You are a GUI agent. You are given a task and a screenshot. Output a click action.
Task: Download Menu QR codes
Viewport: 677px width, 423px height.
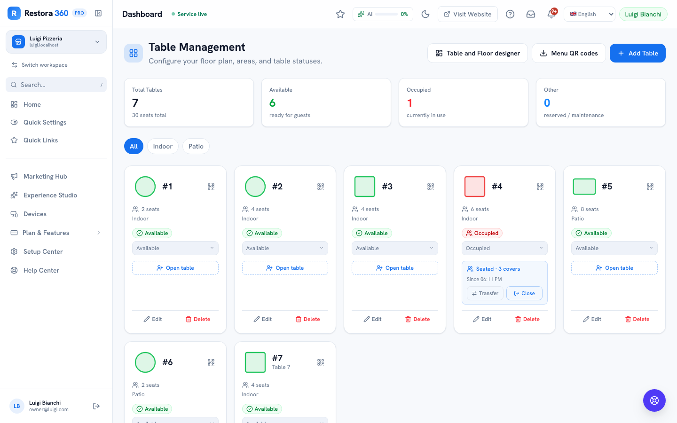pos(569,53)
